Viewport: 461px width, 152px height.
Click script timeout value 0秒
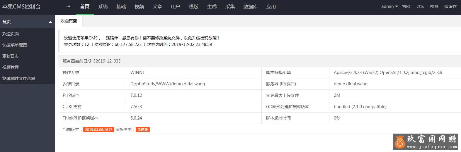(x=337, y=118)
